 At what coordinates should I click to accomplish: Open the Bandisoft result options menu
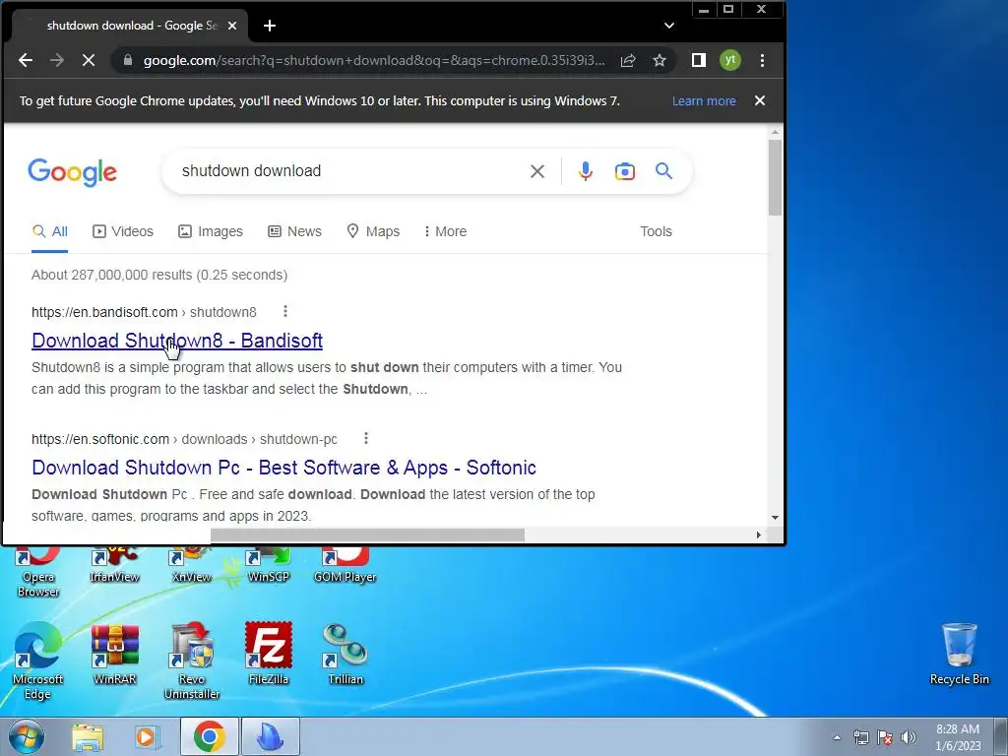pos(285,312)
